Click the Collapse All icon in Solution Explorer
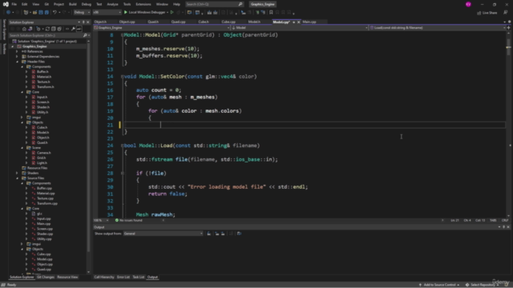 (x=54, y=29)
